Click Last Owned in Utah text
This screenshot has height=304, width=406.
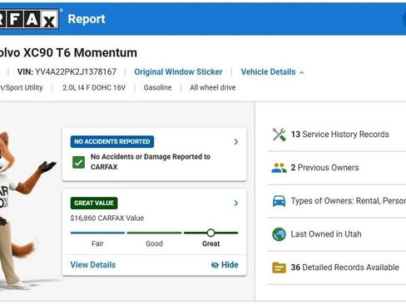[x=326, y=234]
